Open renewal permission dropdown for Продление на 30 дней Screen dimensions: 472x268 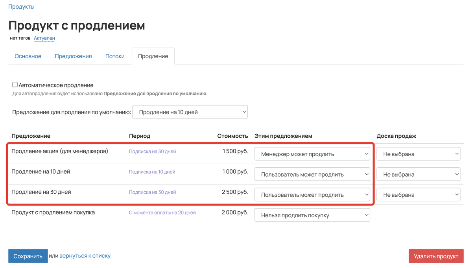click(x=312, y=195)
